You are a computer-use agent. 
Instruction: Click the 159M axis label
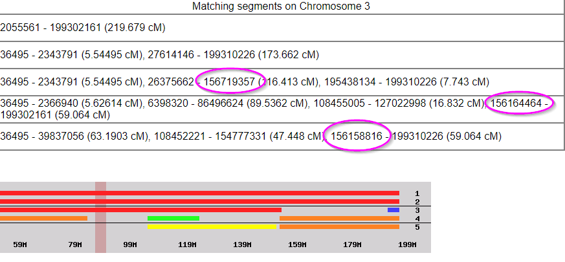[x=297, y=245]
